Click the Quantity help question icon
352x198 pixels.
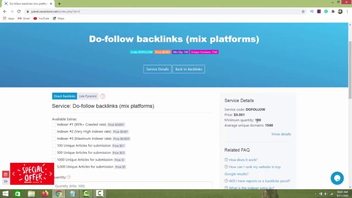pyautogui.click(x=69, y=177)
